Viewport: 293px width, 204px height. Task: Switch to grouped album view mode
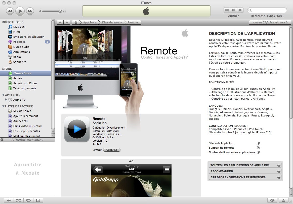pos(233,10)
